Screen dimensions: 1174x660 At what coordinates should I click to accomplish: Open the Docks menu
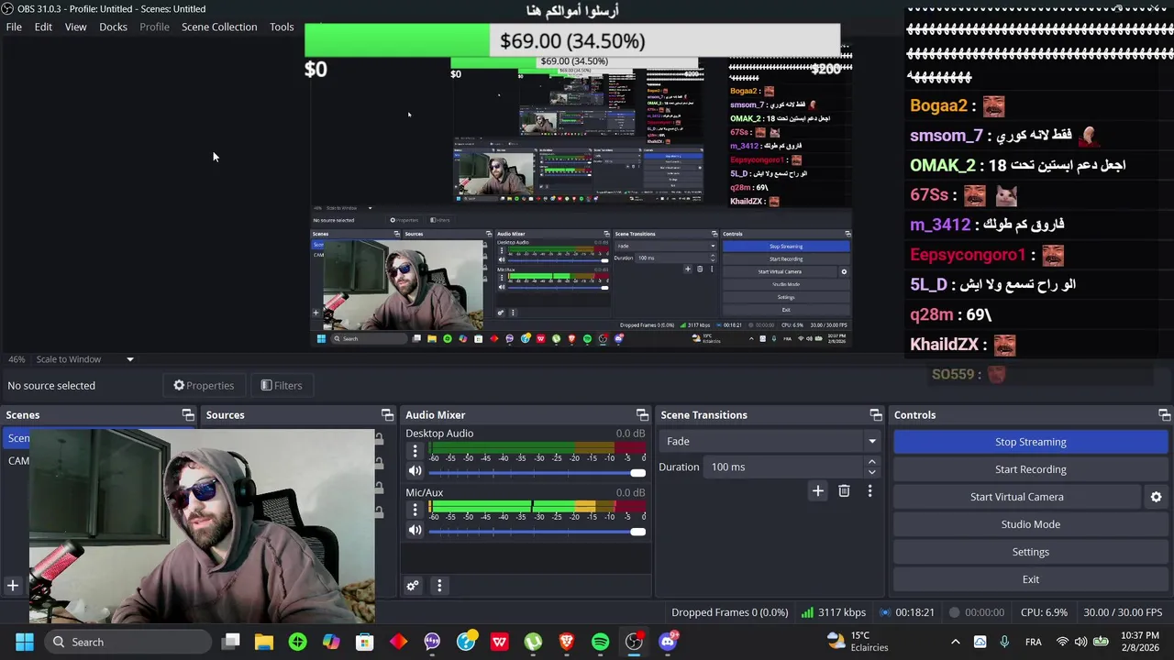(113, 27)
